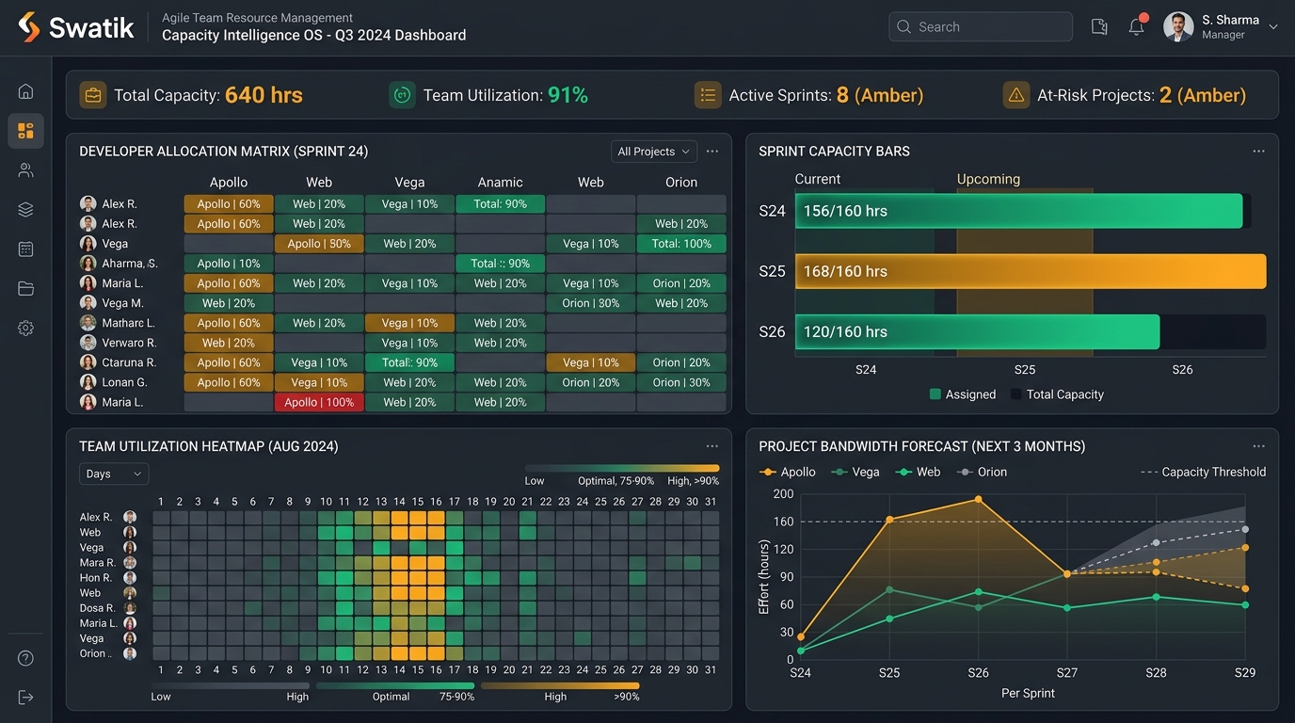Open the Team members sidebar icon
This screenshot has width=1295, height=723.
(x=25, y=170)
